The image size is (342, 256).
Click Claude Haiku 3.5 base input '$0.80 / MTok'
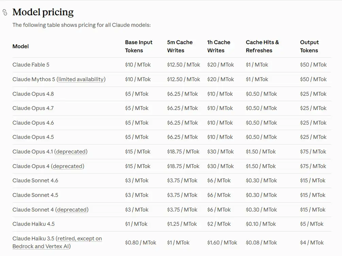click(141, 243)
